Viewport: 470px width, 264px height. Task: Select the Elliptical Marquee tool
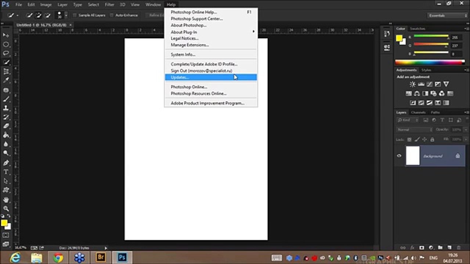point(6,44)
